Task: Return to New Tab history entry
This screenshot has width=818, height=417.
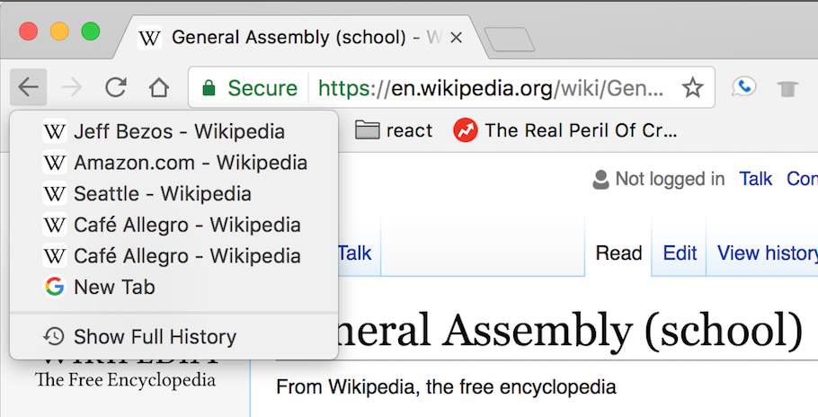Action: coord(113,287)
